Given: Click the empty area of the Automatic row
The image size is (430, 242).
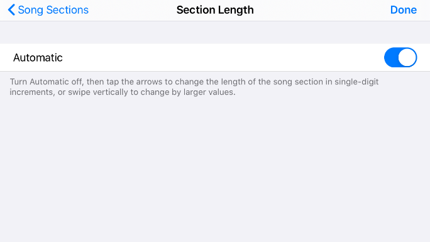Looking at the screenshot, I should [x=219, y=58].
